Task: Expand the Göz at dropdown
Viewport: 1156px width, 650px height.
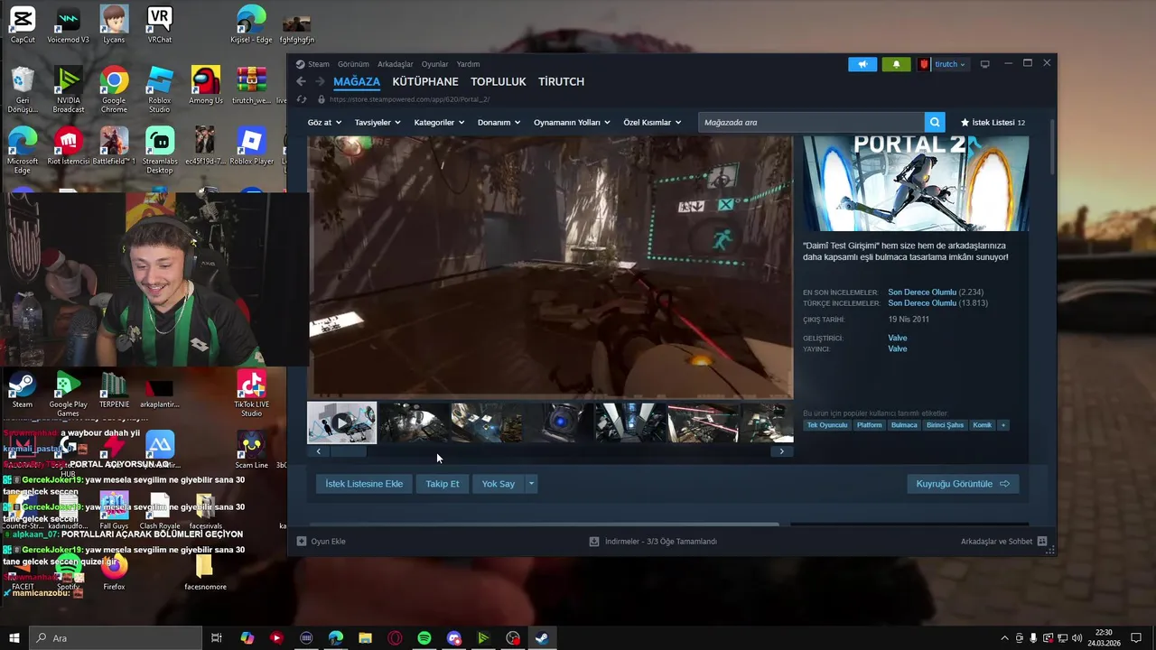Action: (x=325, y=122)
